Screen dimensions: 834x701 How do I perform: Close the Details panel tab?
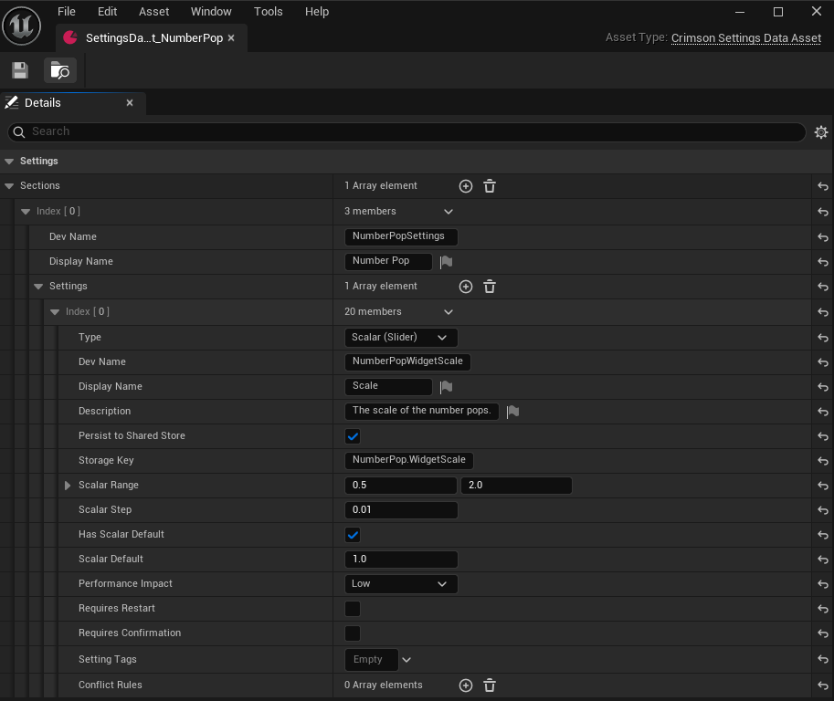(130, 103)
